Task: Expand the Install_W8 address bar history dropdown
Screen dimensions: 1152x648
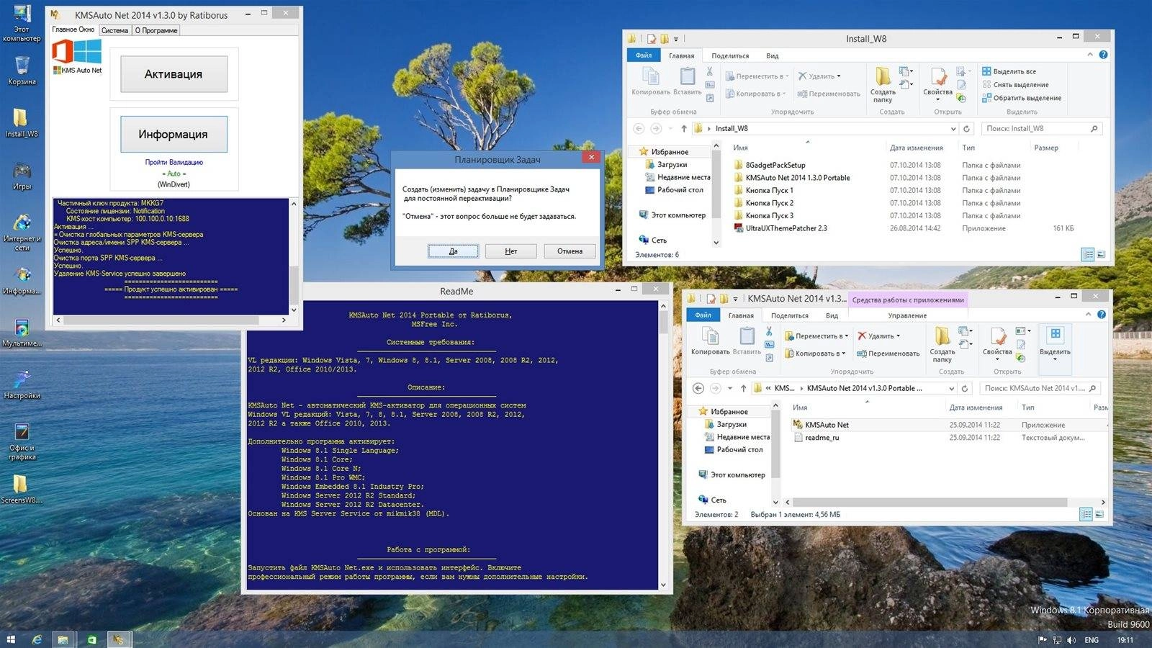Action: tap(953, 129)
